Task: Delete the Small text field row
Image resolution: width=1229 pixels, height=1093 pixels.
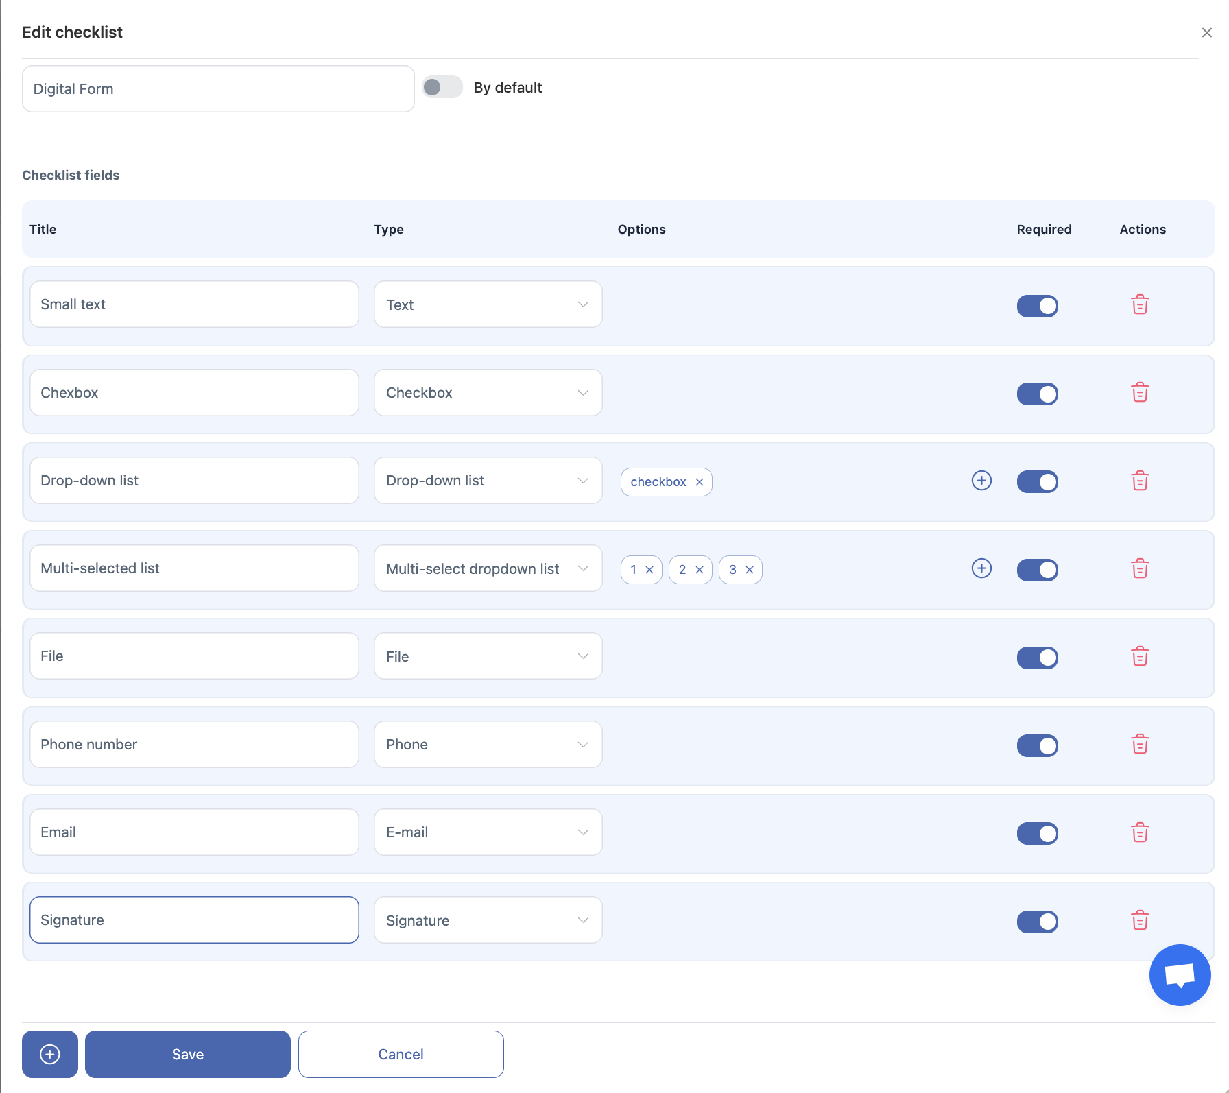Action: [x=1139, y=304]
